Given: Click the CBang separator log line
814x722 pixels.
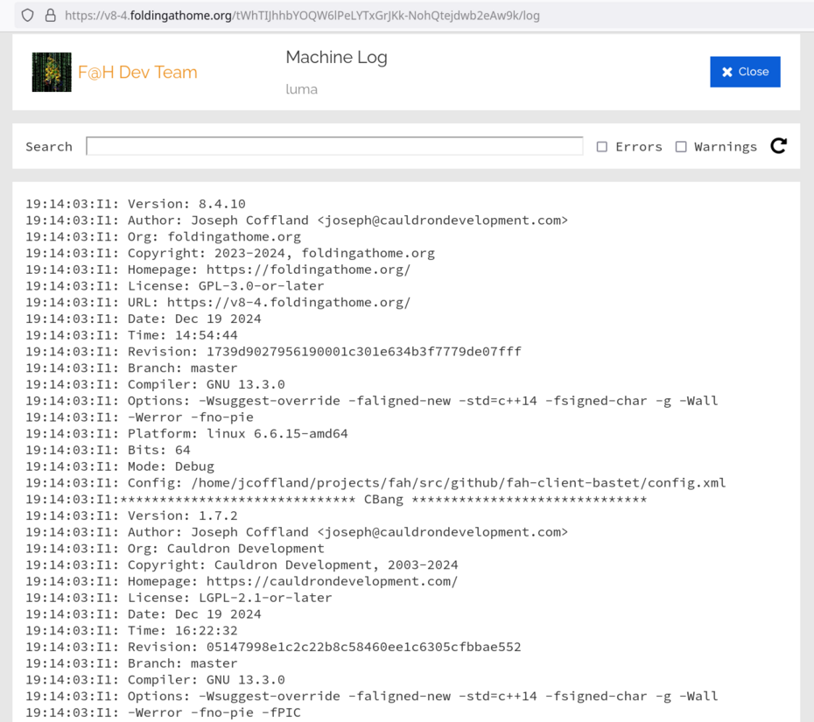Looking at the screenshot, I should [336, 500].
